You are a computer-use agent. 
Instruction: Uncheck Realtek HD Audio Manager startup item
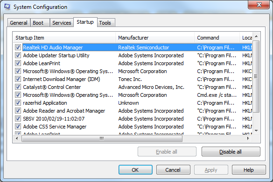click(x=18, y=47)
